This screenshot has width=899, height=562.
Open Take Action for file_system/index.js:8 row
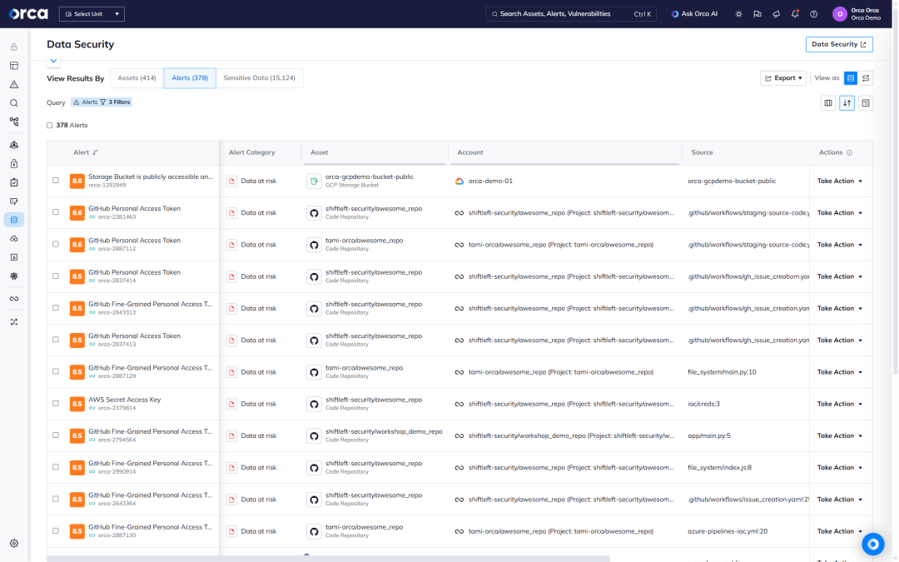(839, 467)
